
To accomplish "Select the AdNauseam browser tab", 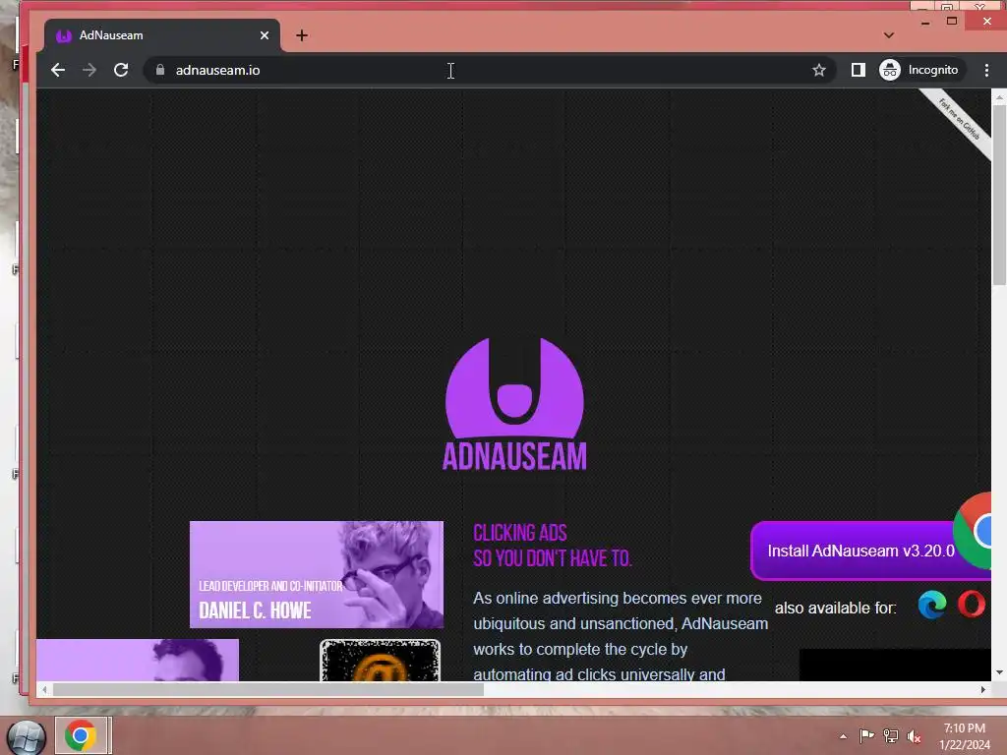I will pyautogui.click(x=162, y=35).
